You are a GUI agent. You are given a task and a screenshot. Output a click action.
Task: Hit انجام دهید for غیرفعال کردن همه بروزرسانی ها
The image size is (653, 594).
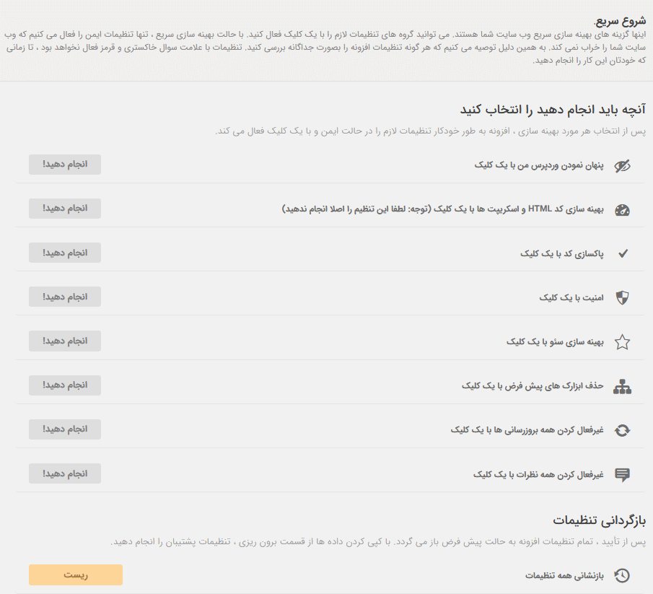65,429
